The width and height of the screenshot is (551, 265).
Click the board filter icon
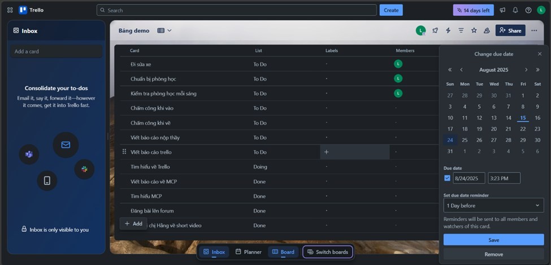click(461, 30)
